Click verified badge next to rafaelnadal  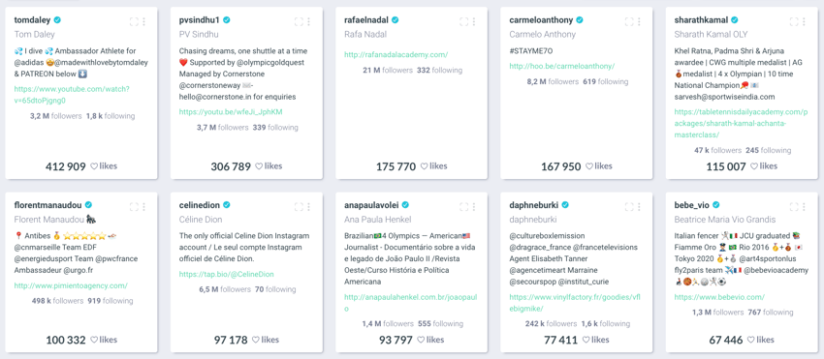tap(396, 20)
